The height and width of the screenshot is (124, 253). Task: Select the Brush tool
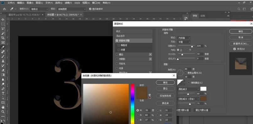tap(3, 57)
